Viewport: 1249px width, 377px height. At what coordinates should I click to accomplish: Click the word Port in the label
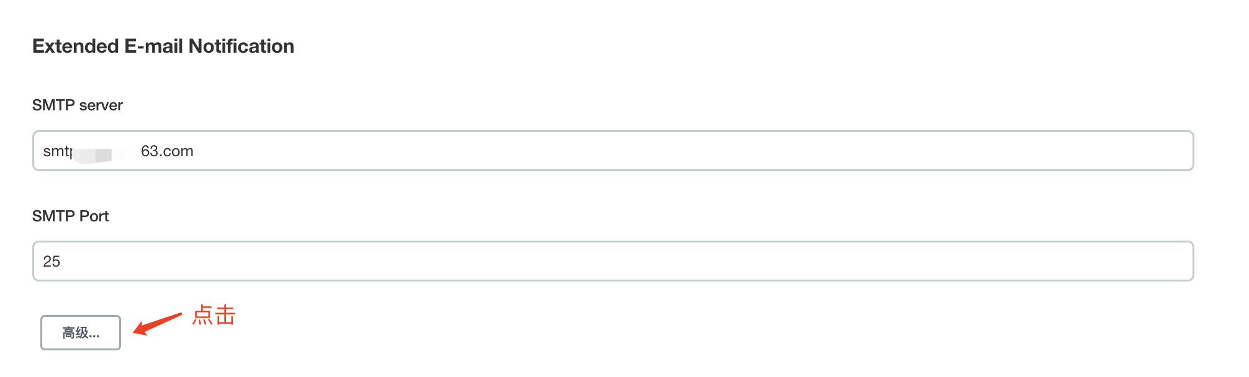pyautogui.click(x=94, y=216)
